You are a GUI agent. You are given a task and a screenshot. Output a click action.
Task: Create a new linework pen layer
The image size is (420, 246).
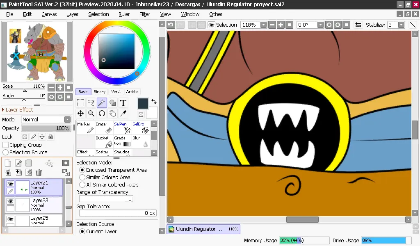pos(18,163)
